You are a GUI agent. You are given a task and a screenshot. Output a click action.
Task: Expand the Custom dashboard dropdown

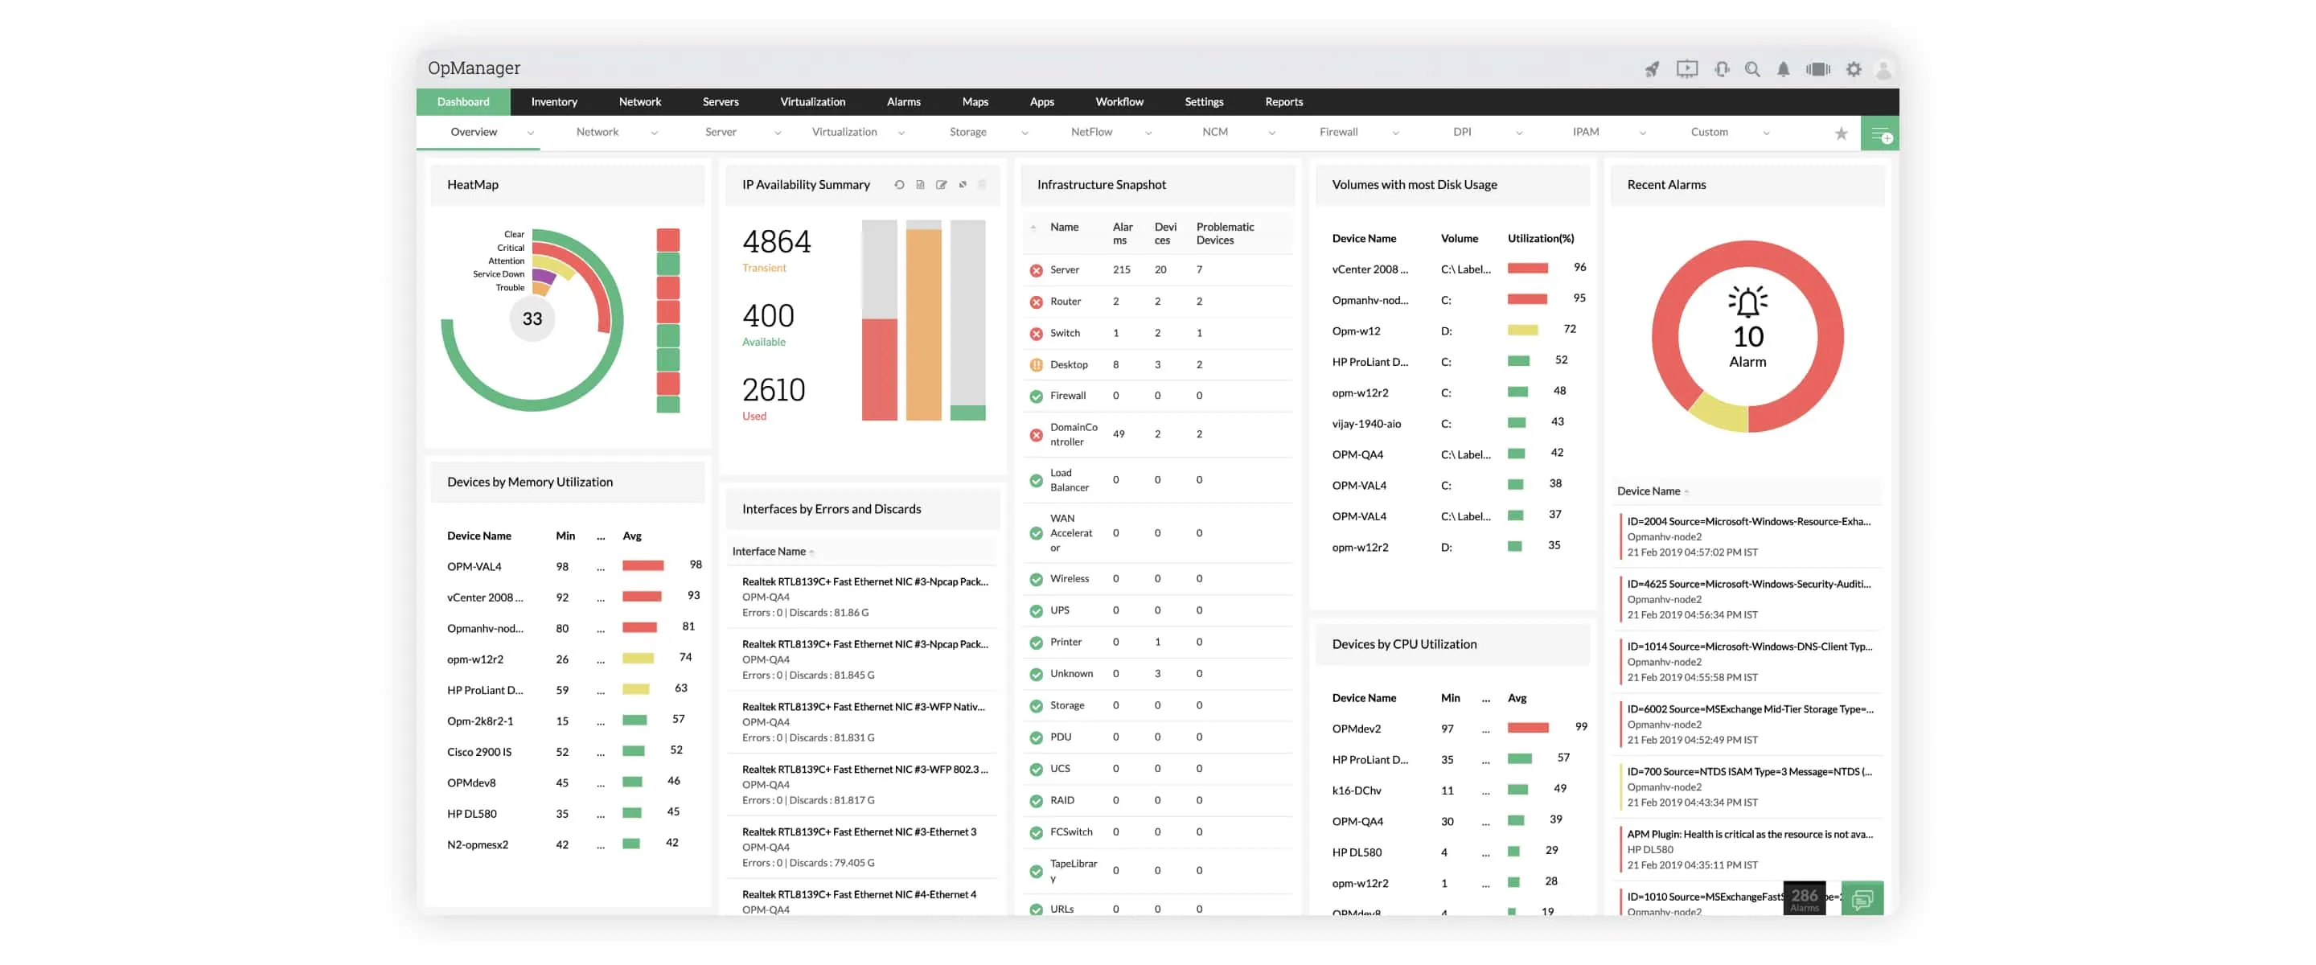[1767, 131]
